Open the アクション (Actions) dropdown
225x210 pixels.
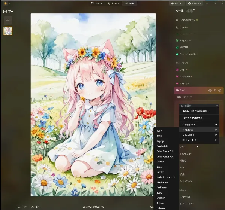36,207
